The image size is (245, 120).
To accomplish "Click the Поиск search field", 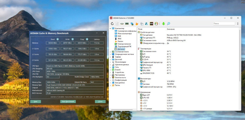I will [x=224, y=24].
